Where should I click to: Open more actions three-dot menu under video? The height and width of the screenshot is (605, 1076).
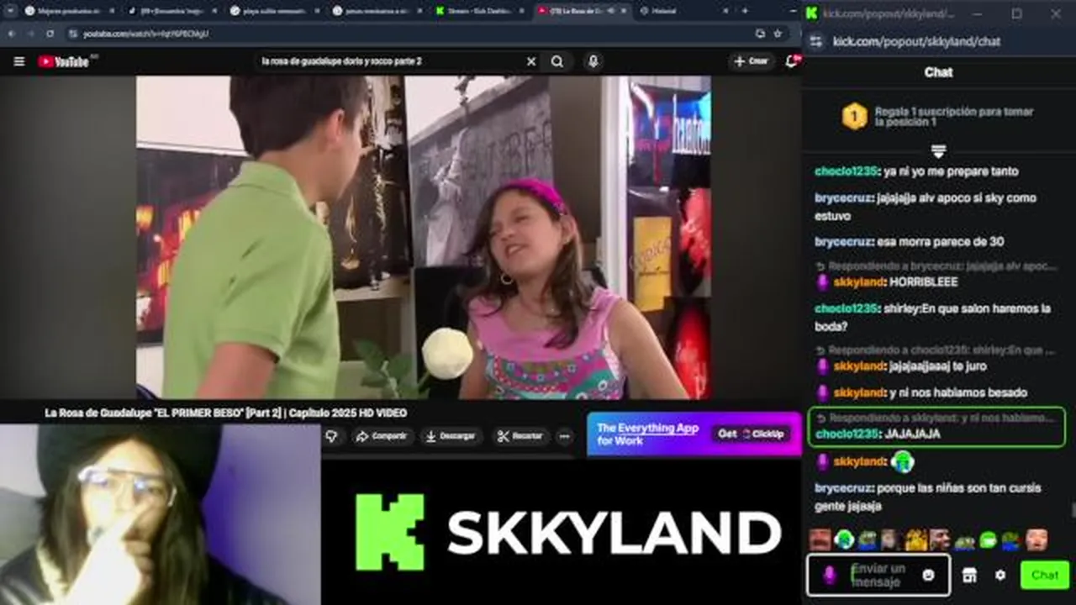tap(564, 436)
